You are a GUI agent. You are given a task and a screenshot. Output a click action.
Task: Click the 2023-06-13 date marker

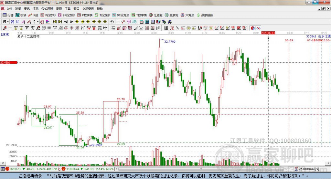pos(268,33)
